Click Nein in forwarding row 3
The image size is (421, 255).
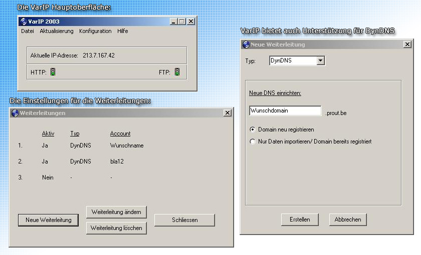48,177
